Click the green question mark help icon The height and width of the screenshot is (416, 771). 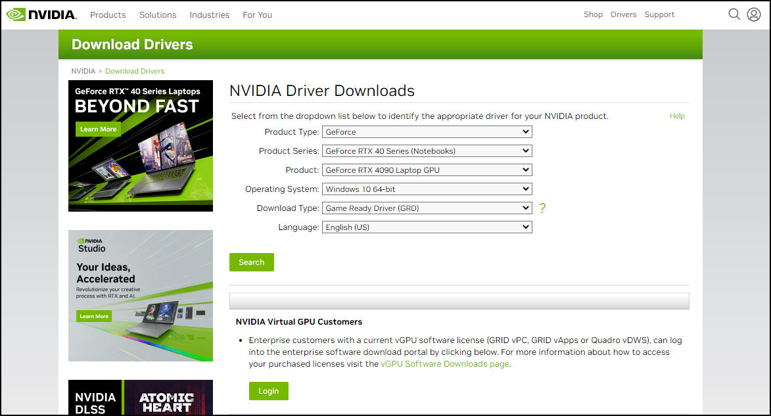pos(542,208)
